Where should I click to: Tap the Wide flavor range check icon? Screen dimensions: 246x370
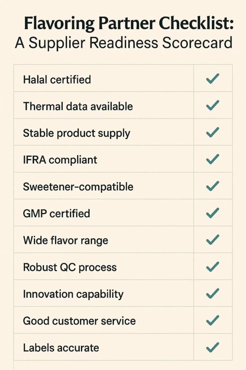[213, 240]
